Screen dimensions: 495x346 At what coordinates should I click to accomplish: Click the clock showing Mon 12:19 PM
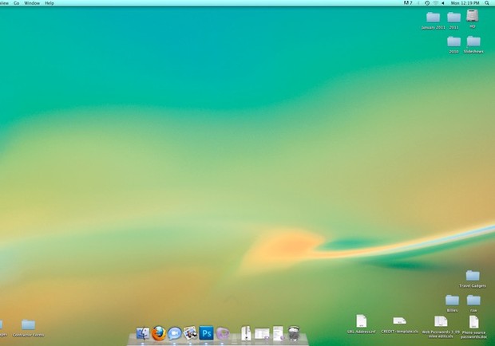click(466, 3)
